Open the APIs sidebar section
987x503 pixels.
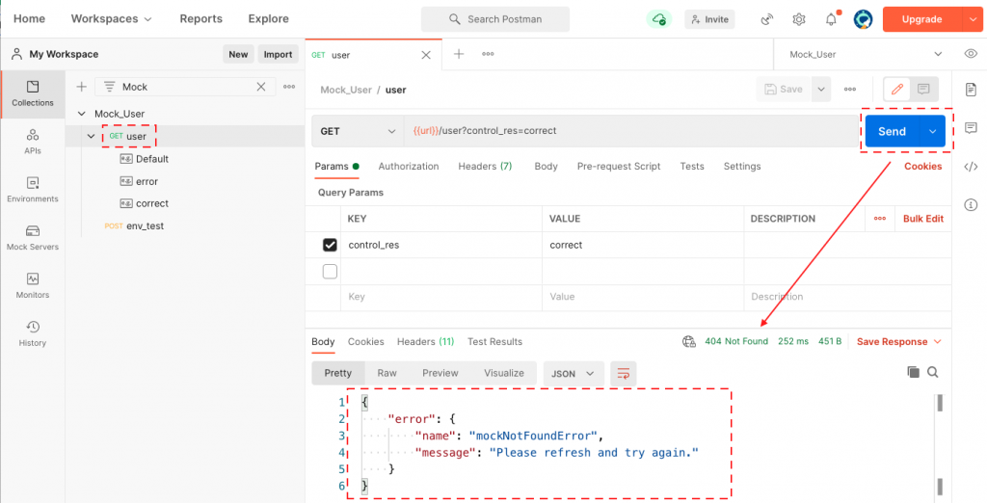(x=33, y=142)
